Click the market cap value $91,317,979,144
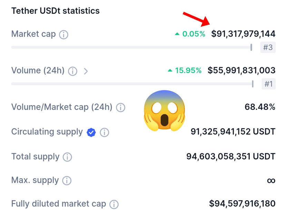 [243, 34]
